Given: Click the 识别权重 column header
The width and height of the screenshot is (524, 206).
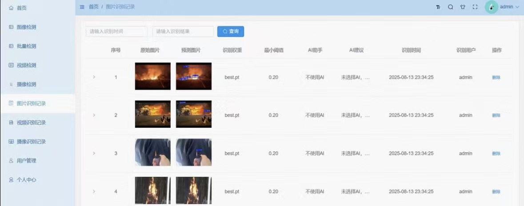Looking at the screenshot, I should tap(232, 51).
